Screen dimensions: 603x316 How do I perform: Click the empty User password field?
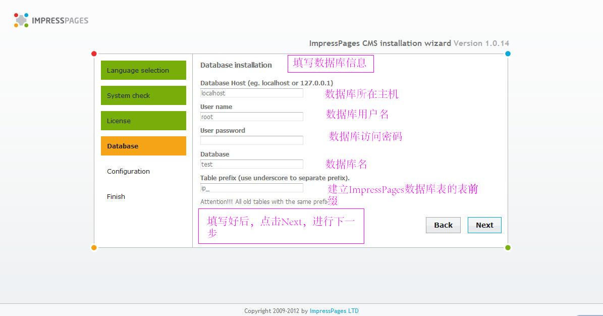click(x=251, y=140)
